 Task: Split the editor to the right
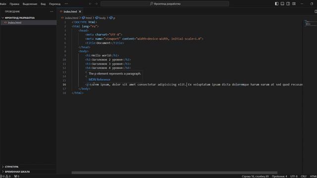tap(316, 11)
